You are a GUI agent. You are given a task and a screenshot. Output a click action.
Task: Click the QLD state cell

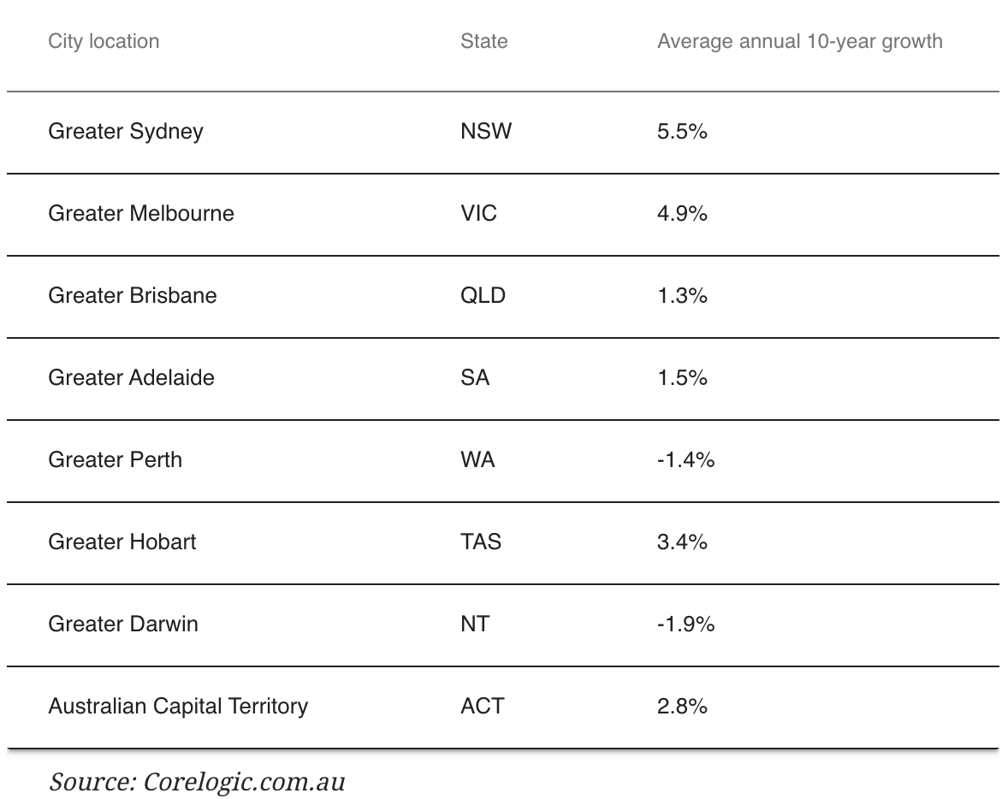[x=483, y=296]
